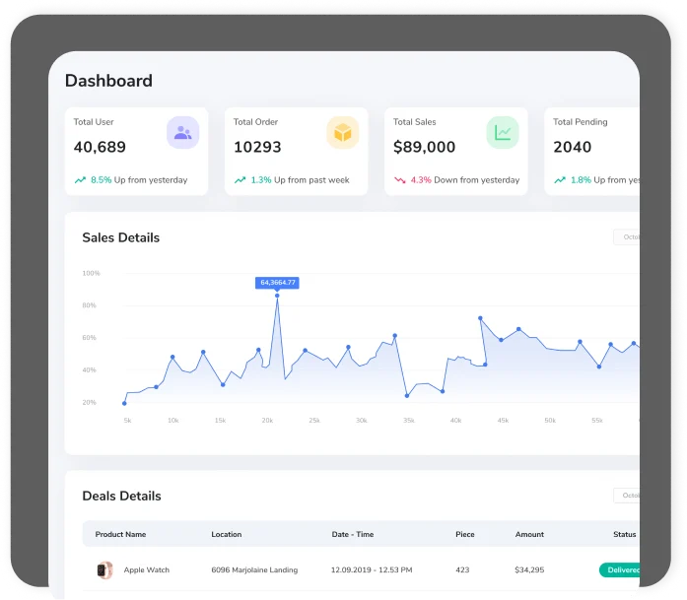The image size is (687, 600).
Task: Click the Total User people icon
Action: 182,132
